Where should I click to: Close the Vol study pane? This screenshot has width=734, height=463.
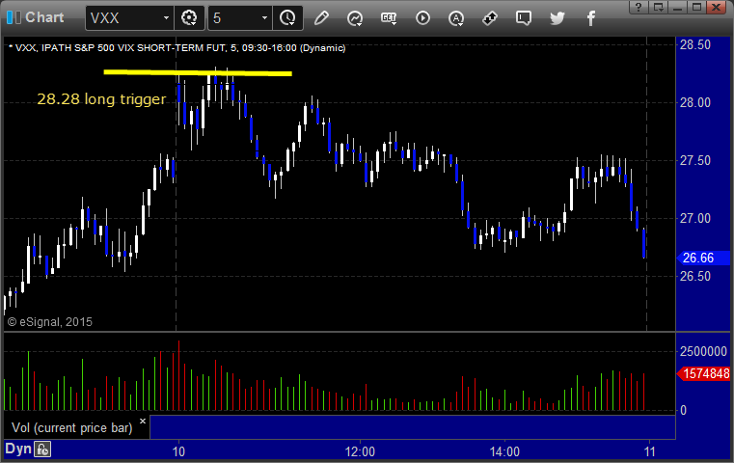143,421
